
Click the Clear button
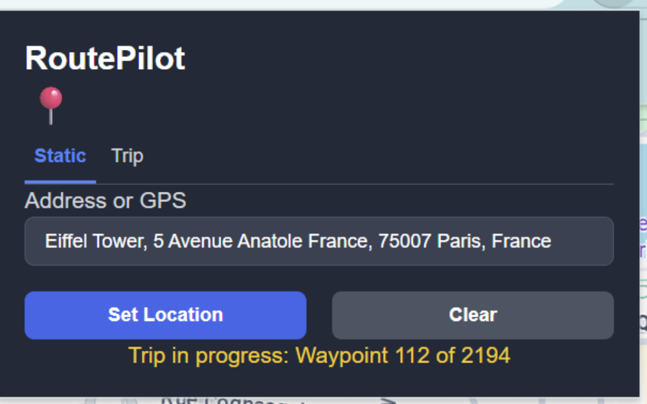point(472,315)
